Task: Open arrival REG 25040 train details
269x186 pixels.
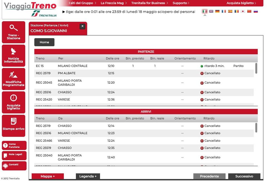Action: tap(144, 158)
